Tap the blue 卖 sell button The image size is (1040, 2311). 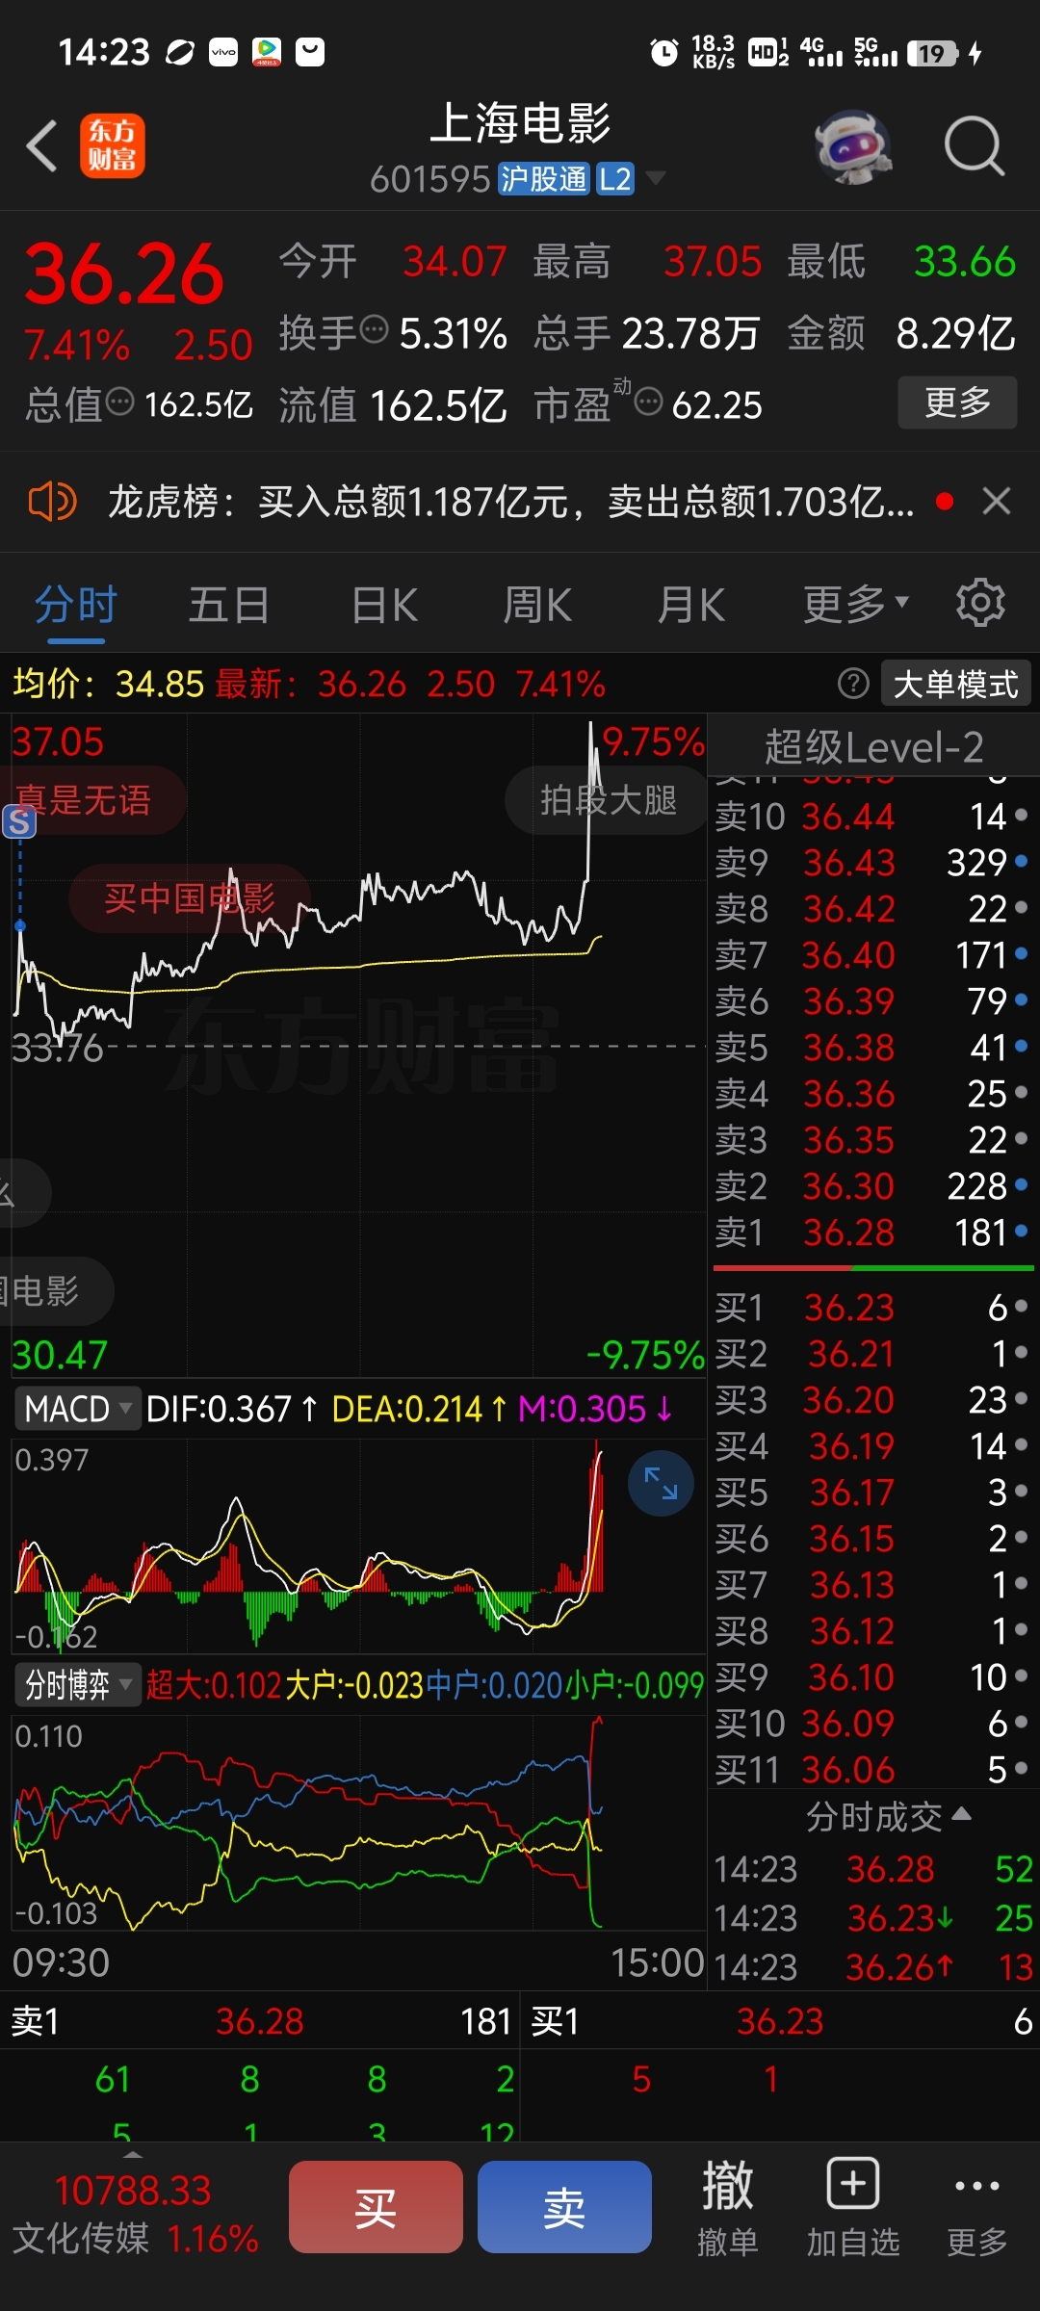[564, 2207]
